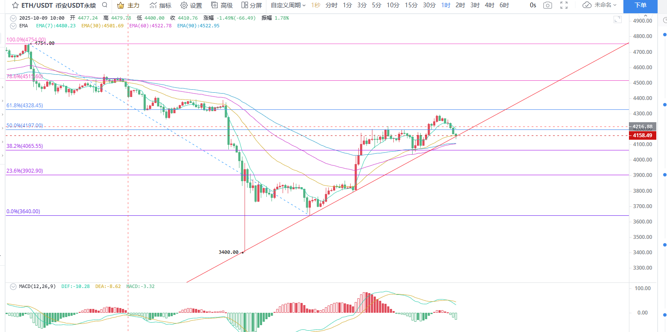Select the 1分 timeframe
This screenshot has width=667, height=332.
(347, 6)
